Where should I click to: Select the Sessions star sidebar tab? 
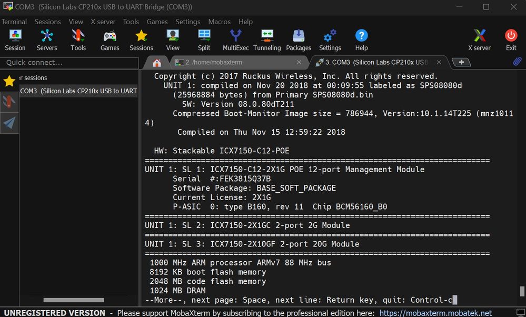(x=9, y=81)
